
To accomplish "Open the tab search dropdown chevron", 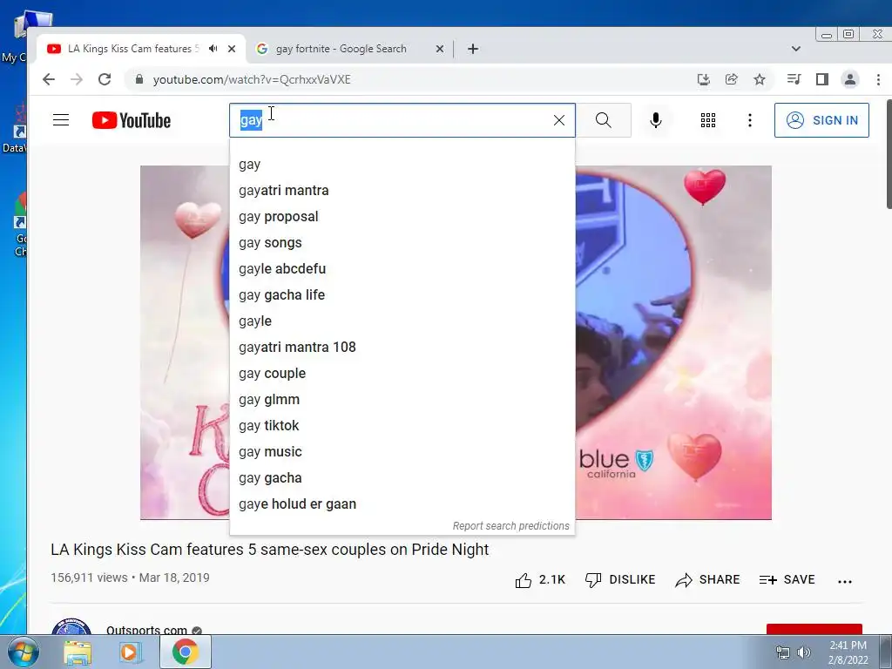I will point(796,49).
